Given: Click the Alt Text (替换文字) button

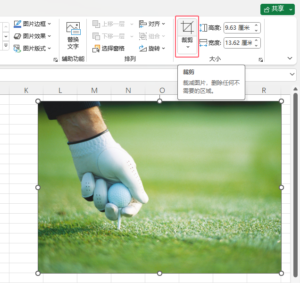Looking at the screenshot, I should [x=73, y=35].
